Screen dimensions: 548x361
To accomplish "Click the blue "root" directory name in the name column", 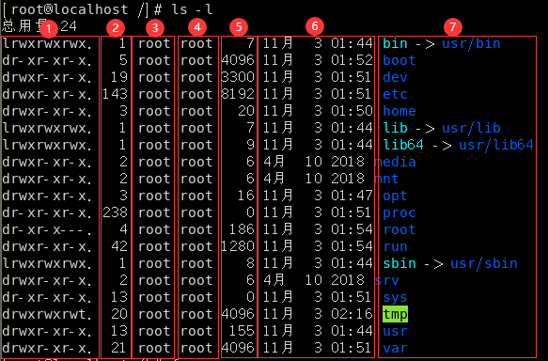I will [399, 229].
